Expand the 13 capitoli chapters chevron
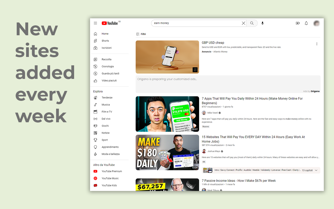This screenshot has width=334, height=209. point(316,170)
